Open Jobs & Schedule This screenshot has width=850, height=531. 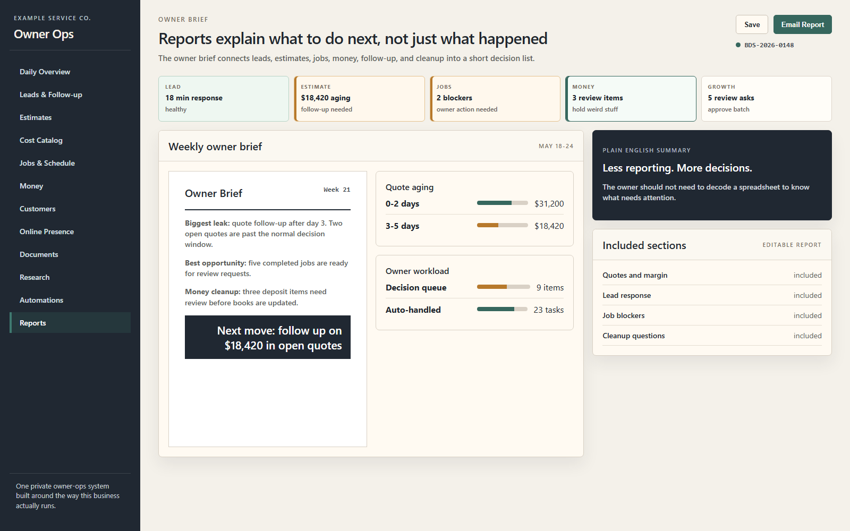pos(70,163)
